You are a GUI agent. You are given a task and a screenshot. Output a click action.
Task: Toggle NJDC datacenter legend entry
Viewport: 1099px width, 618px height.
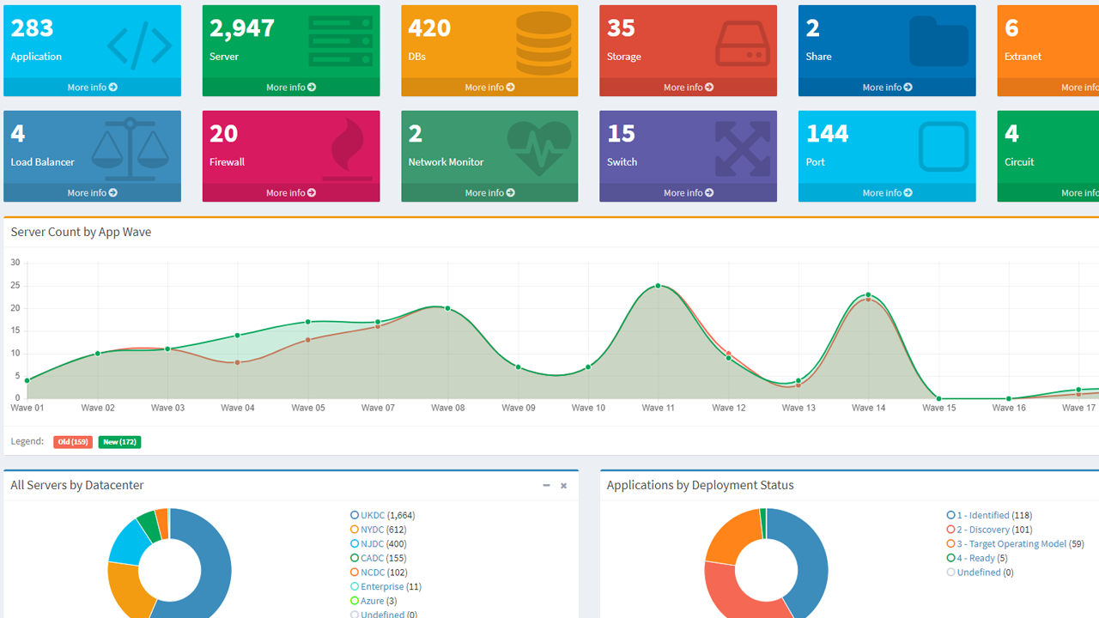pyautogui.click(x=378, y=544)
